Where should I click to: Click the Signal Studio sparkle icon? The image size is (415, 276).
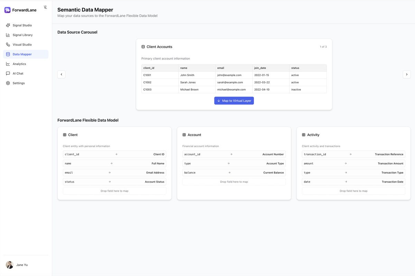pos(8,25)
